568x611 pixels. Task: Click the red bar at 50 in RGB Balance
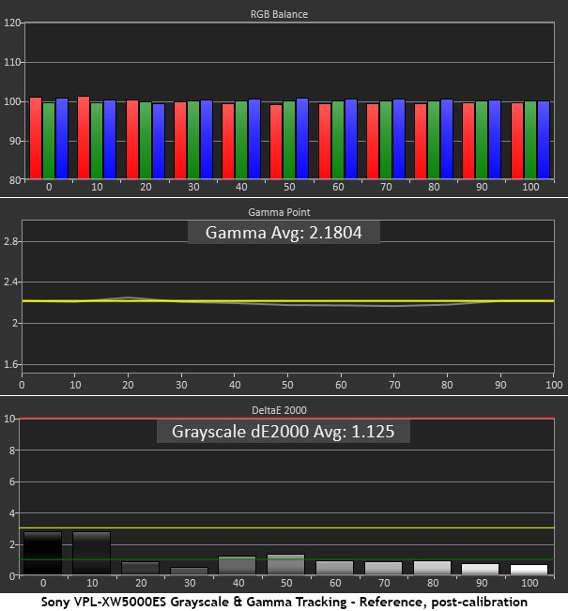point(276,142)
